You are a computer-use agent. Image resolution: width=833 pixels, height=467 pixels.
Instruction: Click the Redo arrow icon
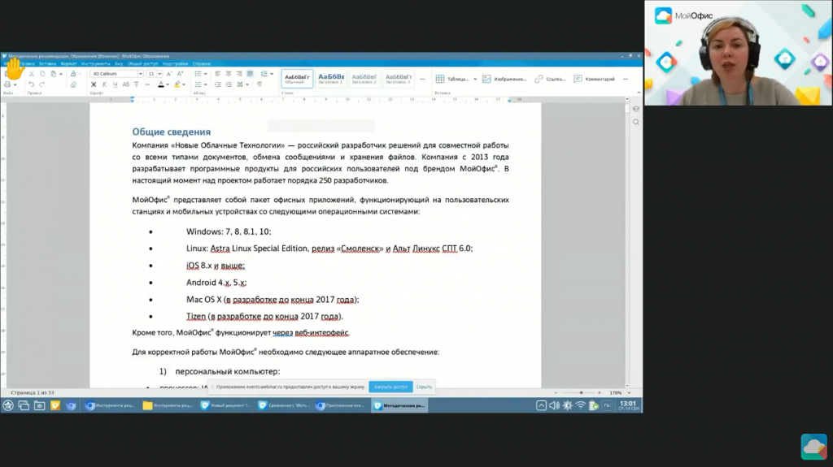pyautogui.click(x=42, y=84)
